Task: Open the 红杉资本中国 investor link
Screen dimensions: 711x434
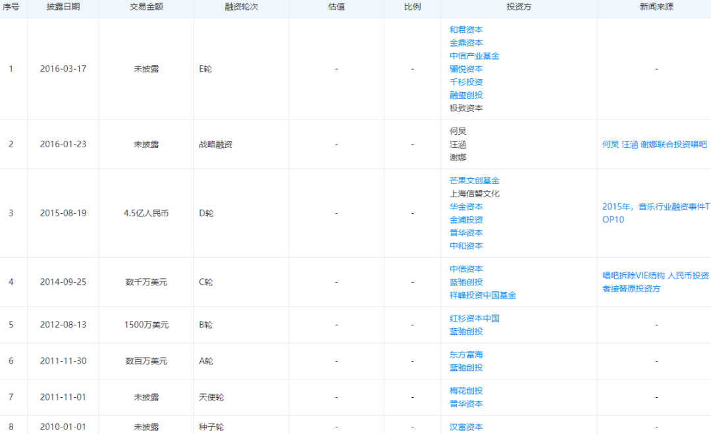Action: tap(474, 318)
